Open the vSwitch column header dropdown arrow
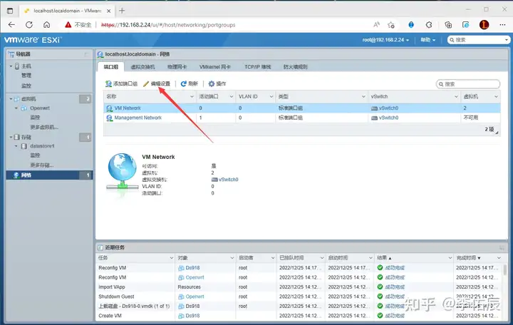 coord(456,96)
